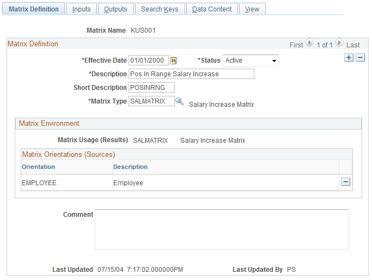Viewport: 372px width, 280px height.
Task: Click the Comment text area
Action: 222,229
